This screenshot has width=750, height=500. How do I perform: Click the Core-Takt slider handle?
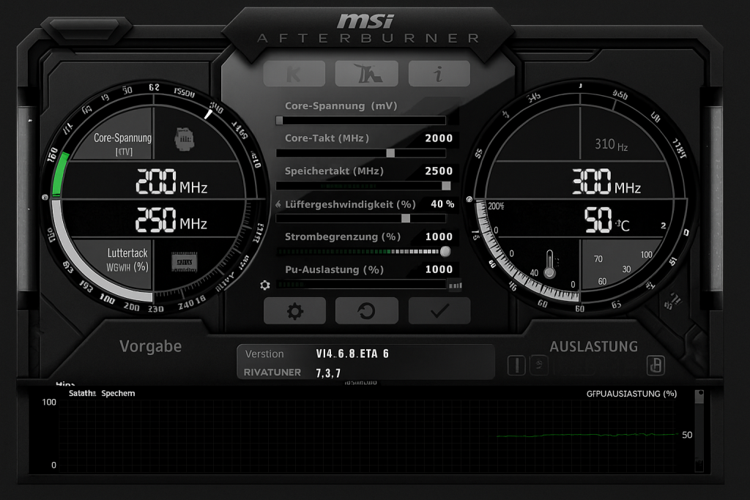pos(390,153)
